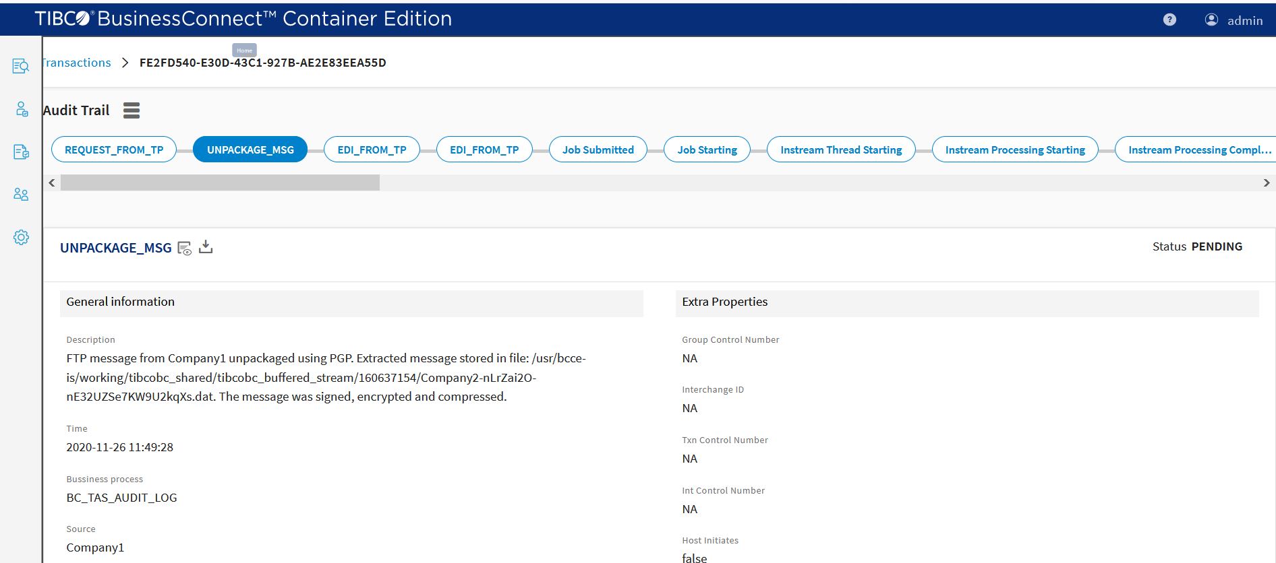Go back to Transactions breadcrumb link

coord(76,63)
